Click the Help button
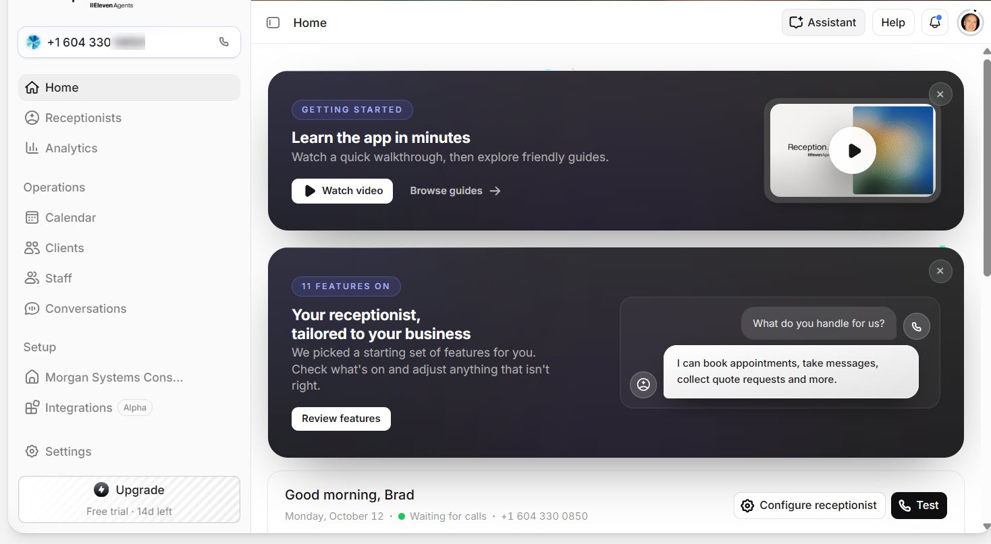 (x=892, y=22)
